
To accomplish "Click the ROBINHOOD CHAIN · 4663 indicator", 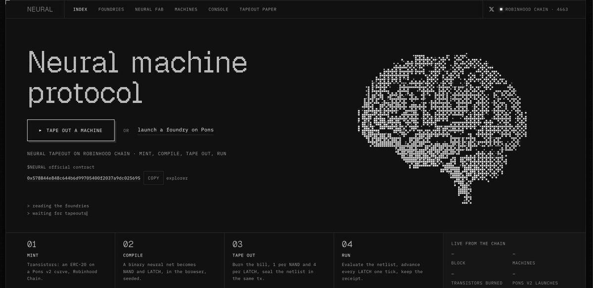I will [x=534, y=9].
